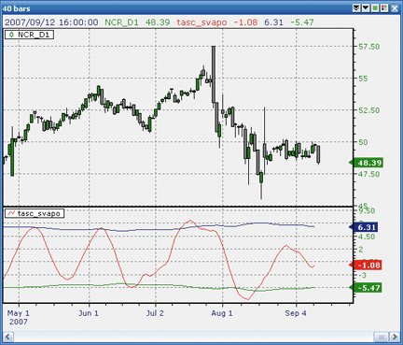Viewport: 403px width, 345px height.
Task: Click the 40 bars window title
Action: (17, 8)
